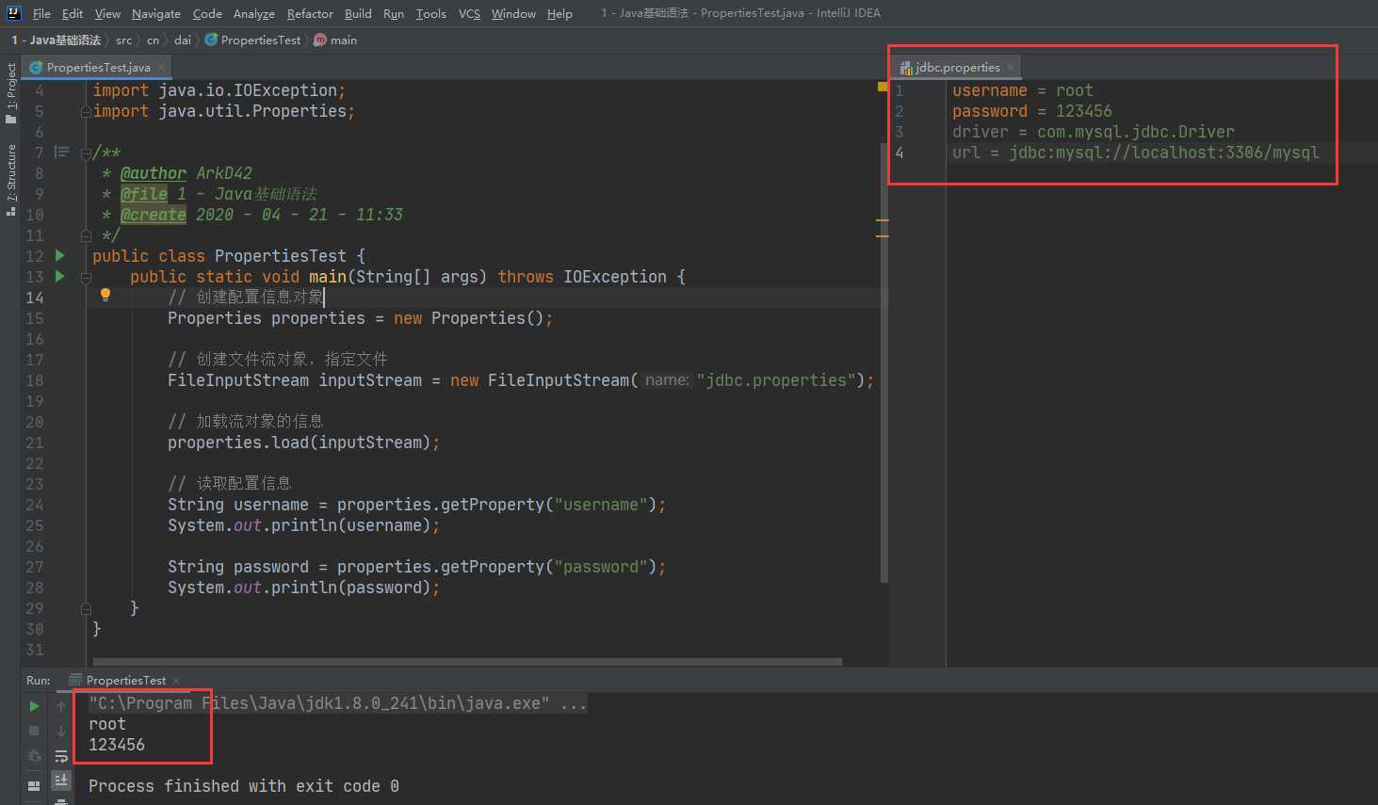Open the Window menu
The width and height of the screenshot is (1378, 805).
coord(513,13)
